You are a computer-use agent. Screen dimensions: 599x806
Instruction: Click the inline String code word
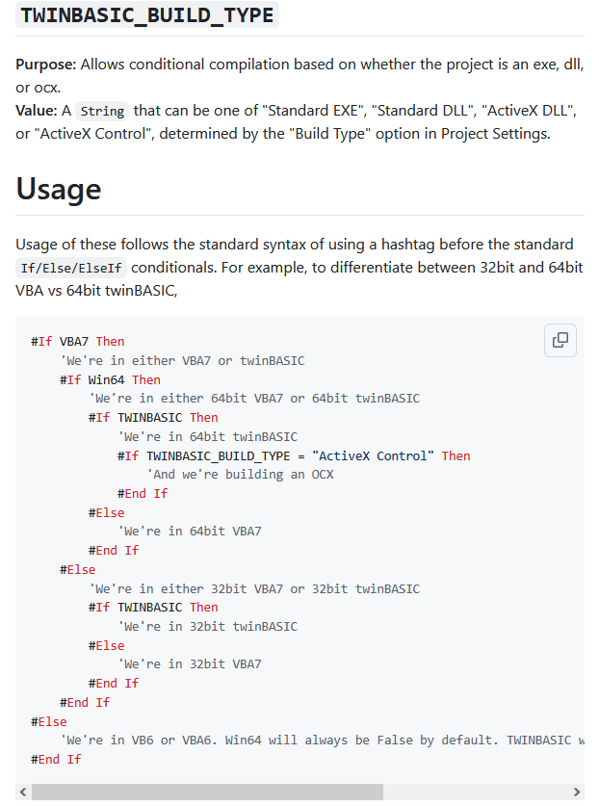(x=102, y=111)
